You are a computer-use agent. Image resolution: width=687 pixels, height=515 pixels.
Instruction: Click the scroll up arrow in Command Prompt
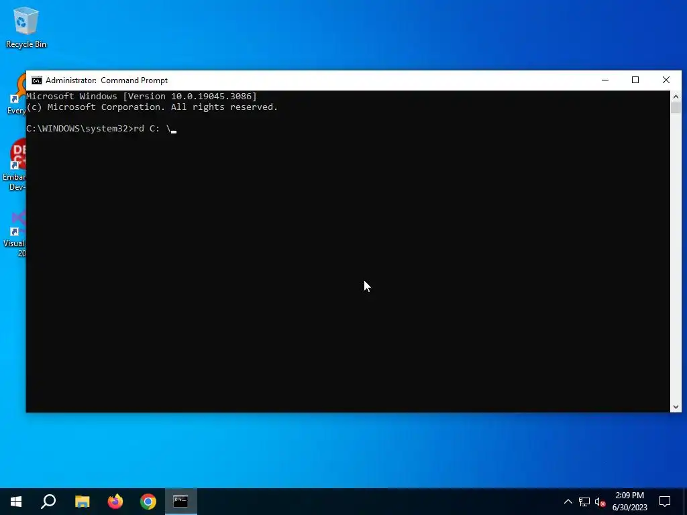tap(676, 97)
